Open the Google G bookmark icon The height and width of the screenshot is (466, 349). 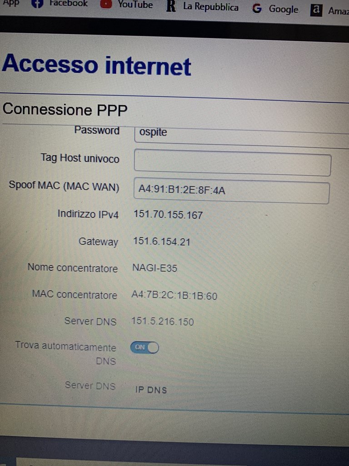tap(257, 8)
